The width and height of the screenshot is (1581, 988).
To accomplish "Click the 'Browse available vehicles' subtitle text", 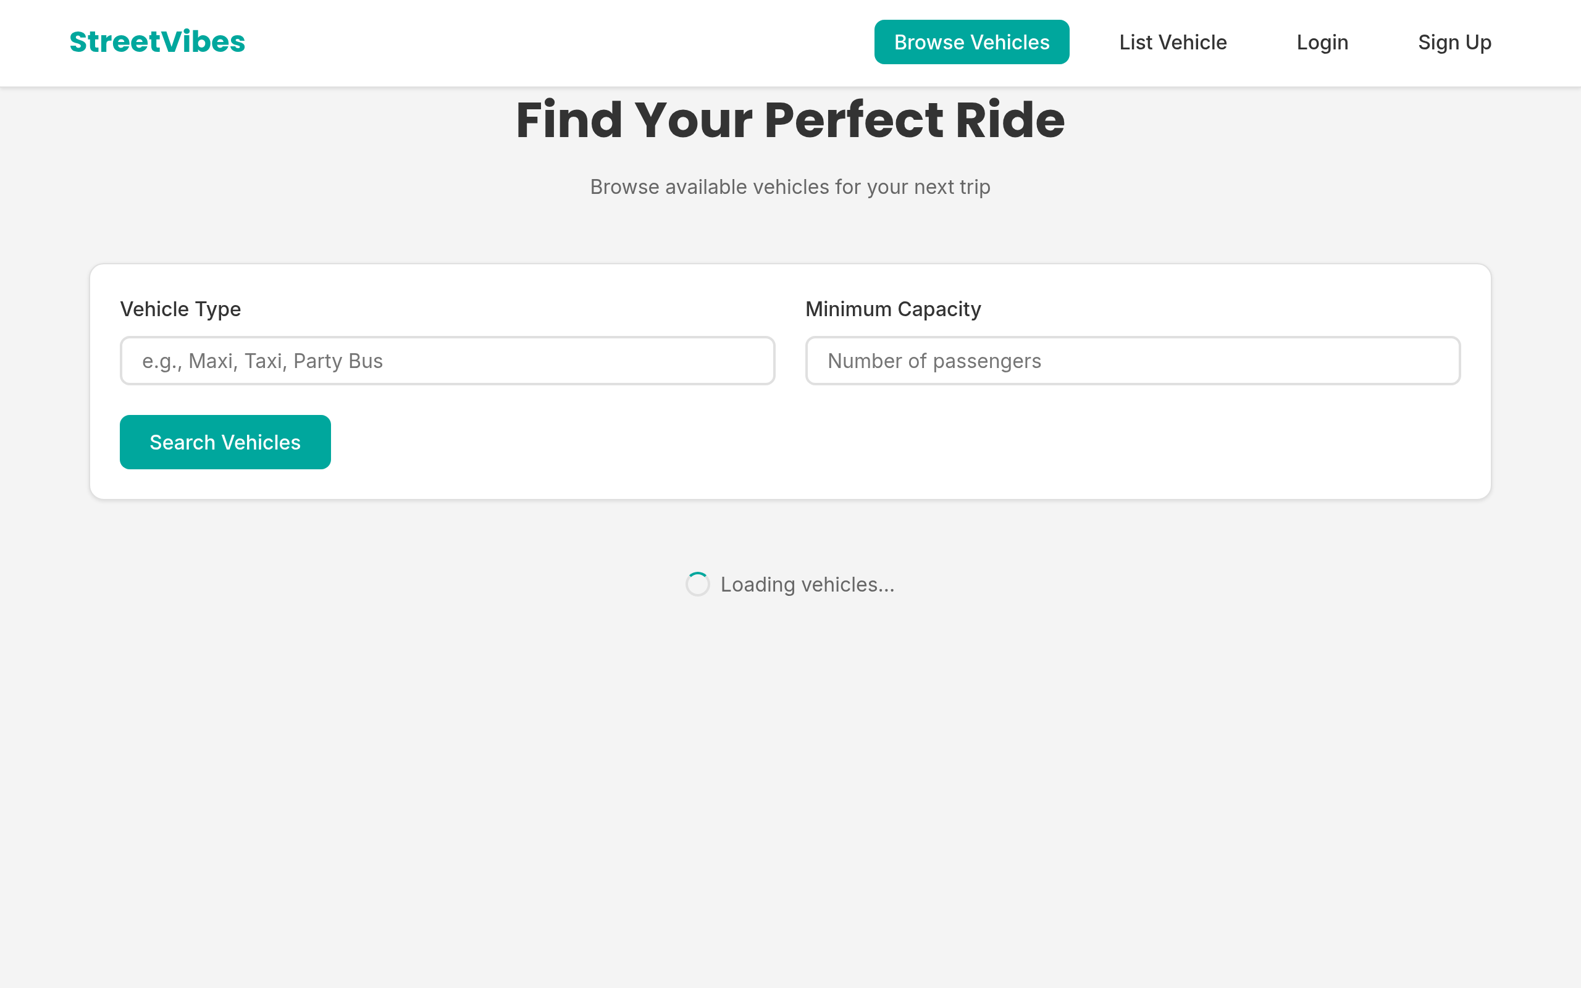I will [790, 187].
